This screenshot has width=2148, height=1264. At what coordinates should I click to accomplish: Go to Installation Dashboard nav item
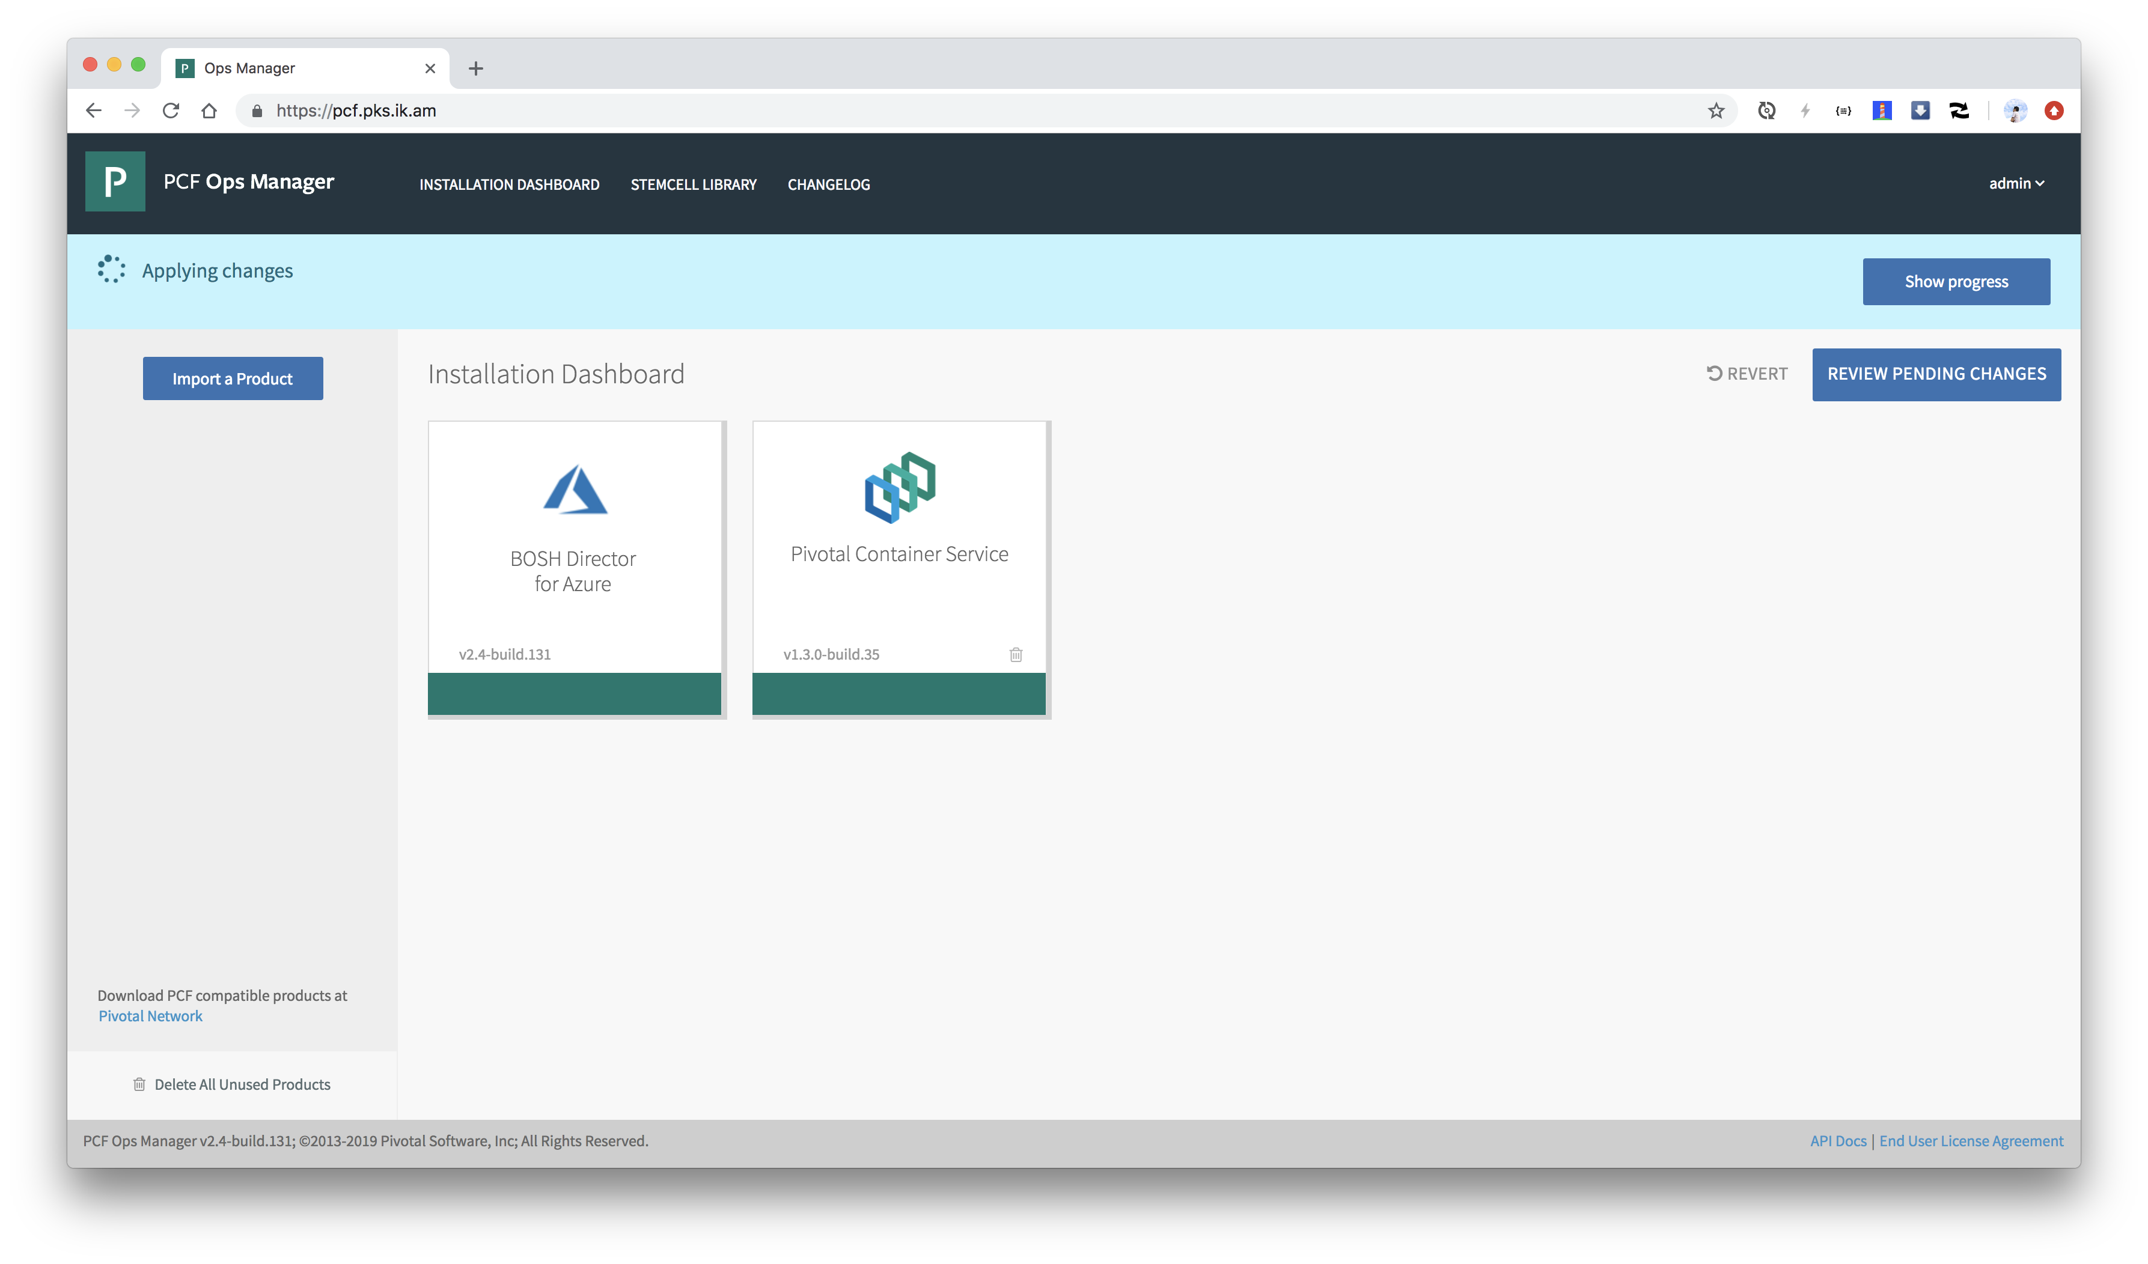point(509,185)
